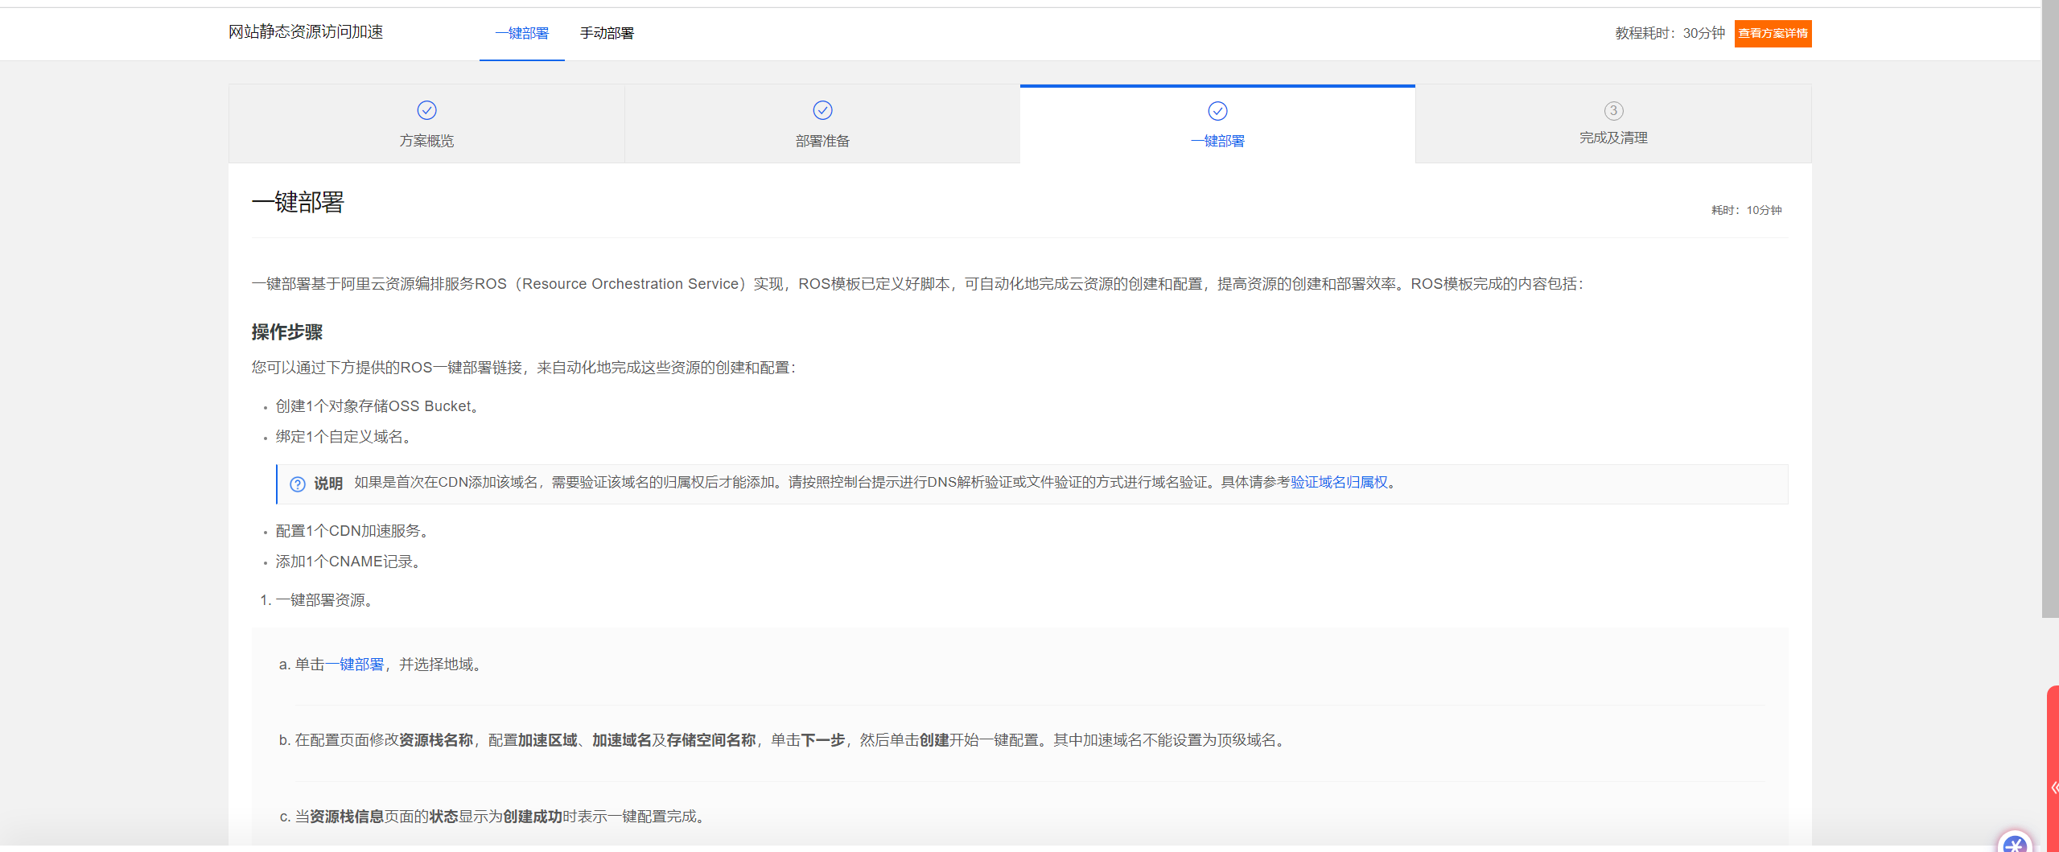Switch to the 手动部署 top tab

pyautogui.click(x=607, y=33)
